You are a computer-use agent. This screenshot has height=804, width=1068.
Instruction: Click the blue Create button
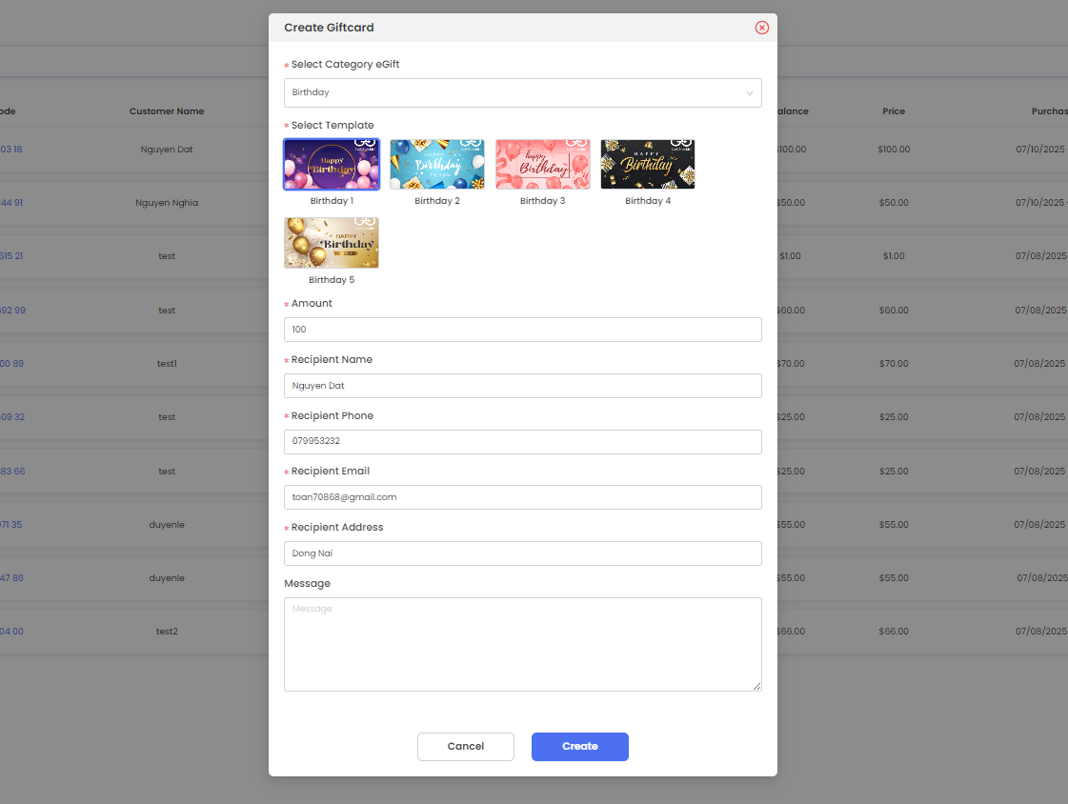click(x=579, y=747)
